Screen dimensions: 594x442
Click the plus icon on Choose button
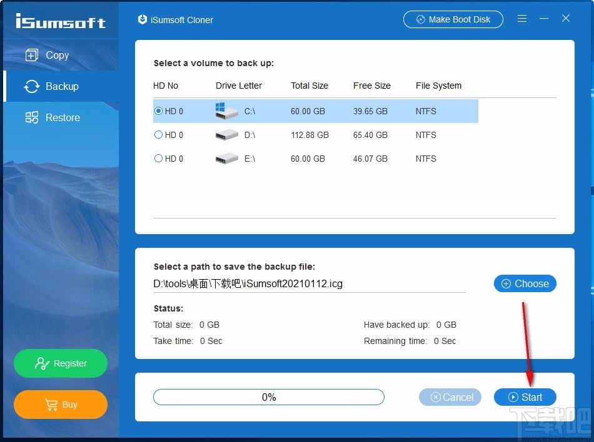click(506, 283)
